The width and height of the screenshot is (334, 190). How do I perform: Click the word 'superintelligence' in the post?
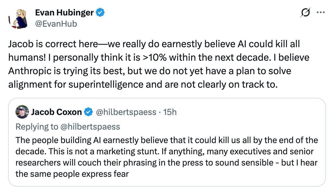[106, 84]
